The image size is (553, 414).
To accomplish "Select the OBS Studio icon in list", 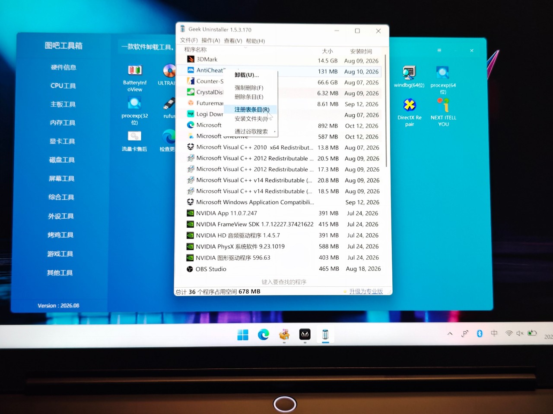I will click(190, 269).
